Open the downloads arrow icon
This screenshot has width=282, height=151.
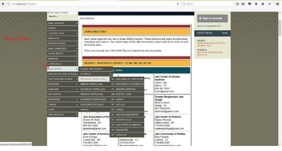[256, 4]
